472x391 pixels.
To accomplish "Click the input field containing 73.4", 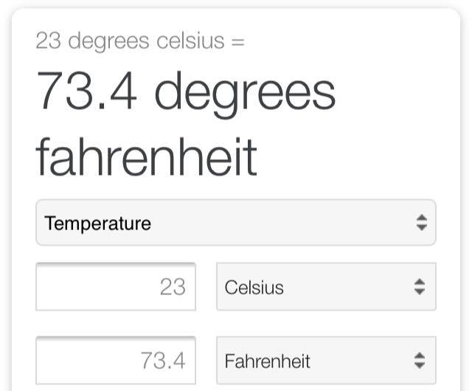I will click(116, 361).
